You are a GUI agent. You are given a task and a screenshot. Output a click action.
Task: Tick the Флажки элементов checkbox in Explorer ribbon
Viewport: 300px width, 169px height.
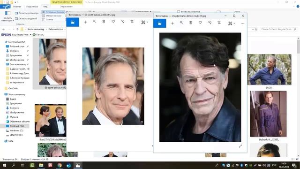click(x=179, y=12)
